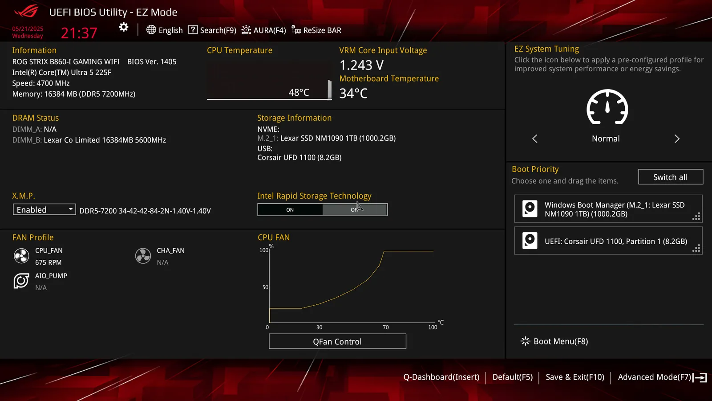The image size is (712, 401).
Task: Click the CPU temperature 48°C graph bar
Action: [329, 90]
